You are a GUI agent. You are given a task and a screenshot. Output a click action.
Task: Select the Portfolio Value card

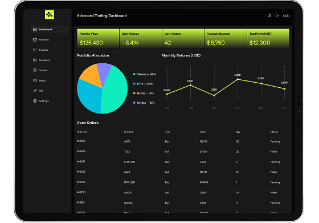pyautogui.click(x=98, y=39)
